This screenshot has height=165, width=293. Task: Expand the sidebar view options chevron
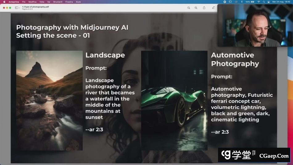coord(19,8)
